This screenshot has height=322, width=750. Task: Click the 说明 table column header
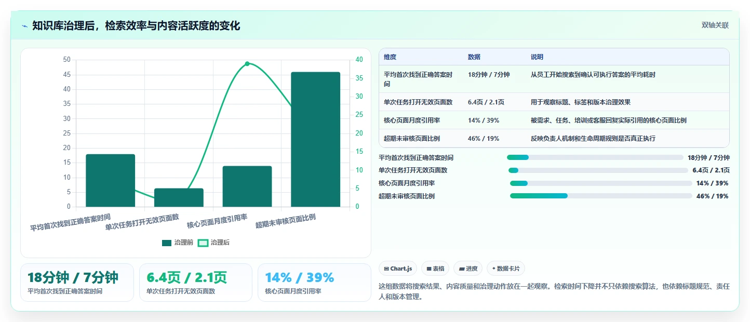click(x=537, y=57)
